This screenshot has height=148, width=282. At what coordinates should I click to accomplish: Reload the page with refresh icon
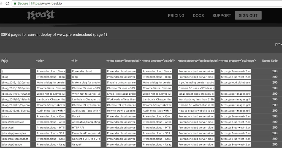coord(7,3)
